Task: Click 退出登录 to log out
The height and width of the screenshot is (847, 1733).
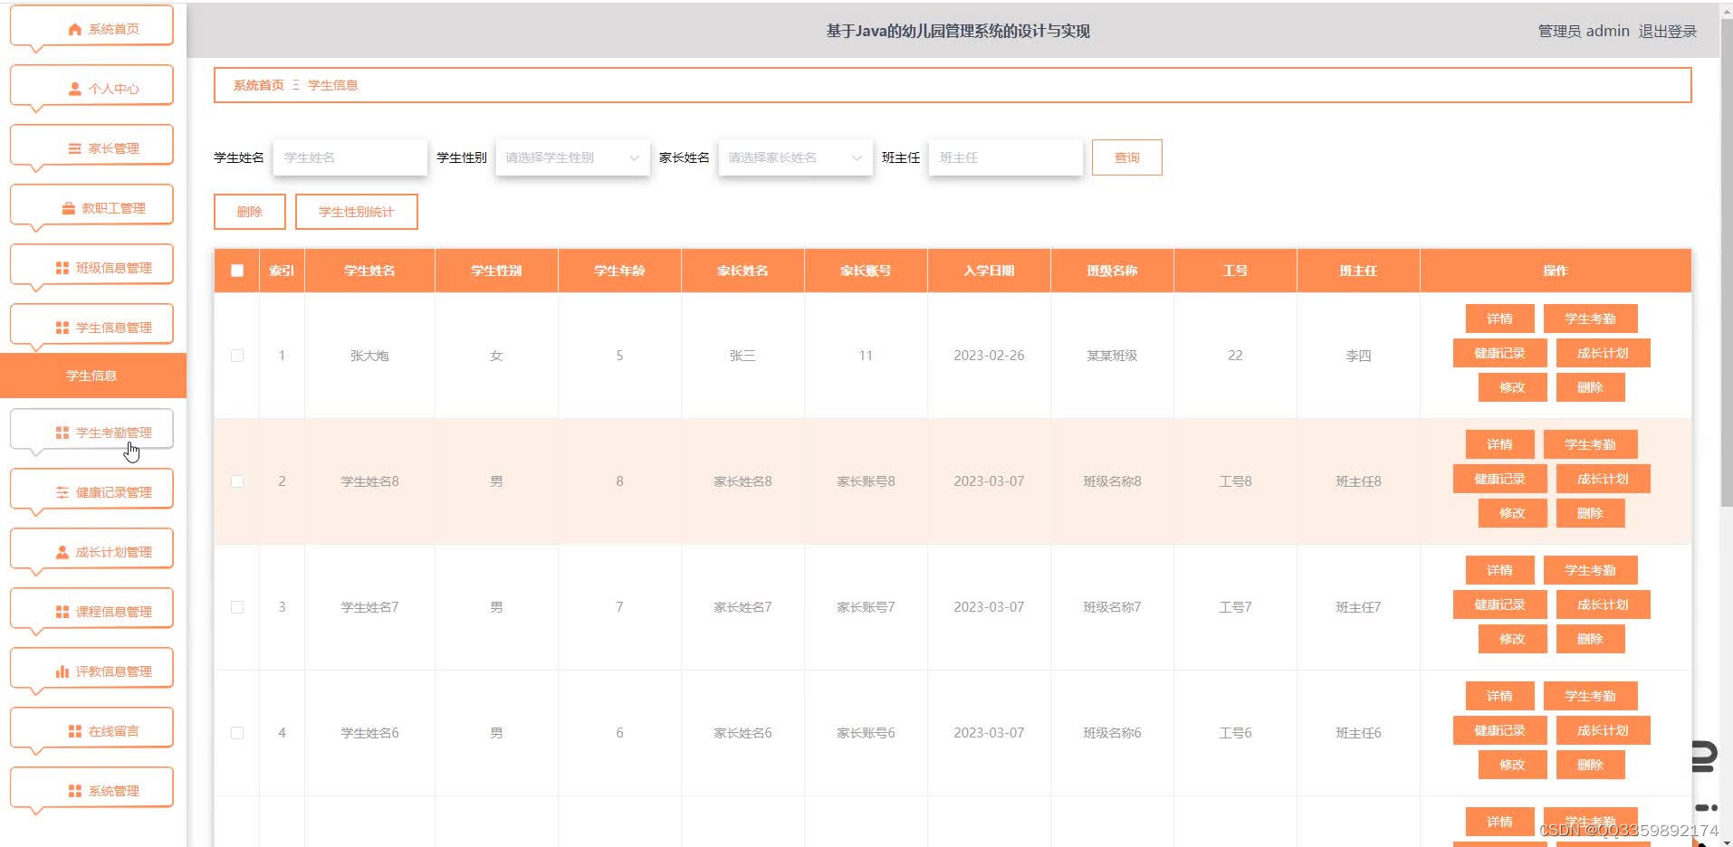Action: 1668,31
